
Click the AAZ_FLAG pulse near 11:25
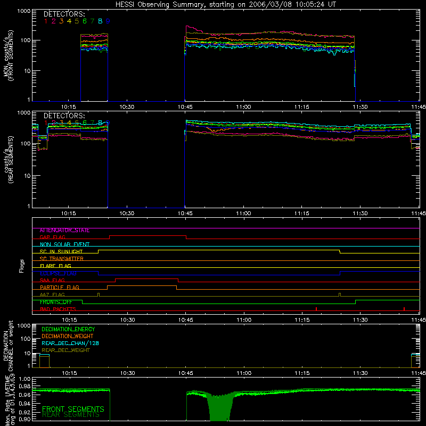(x=340, y=295)
